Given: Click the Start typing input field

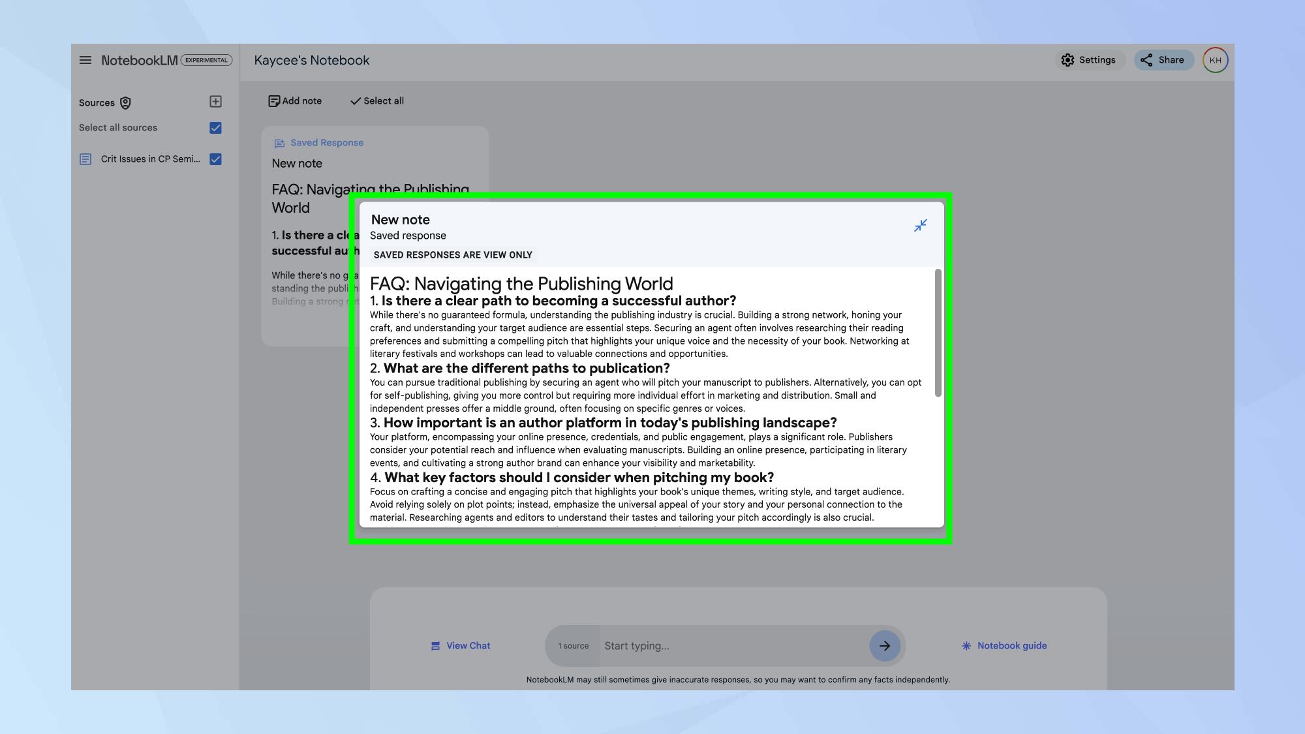Looking at the screenshot, I should pos(731,646).
